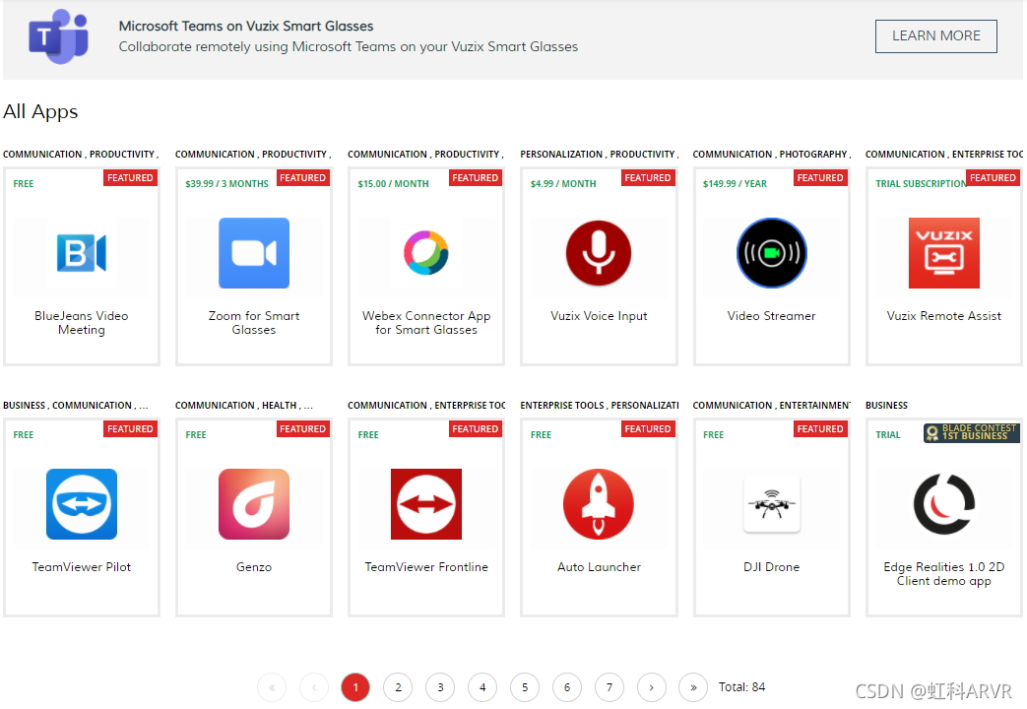
Task: Go to page 5 of apps
Action: pos(525,687)
